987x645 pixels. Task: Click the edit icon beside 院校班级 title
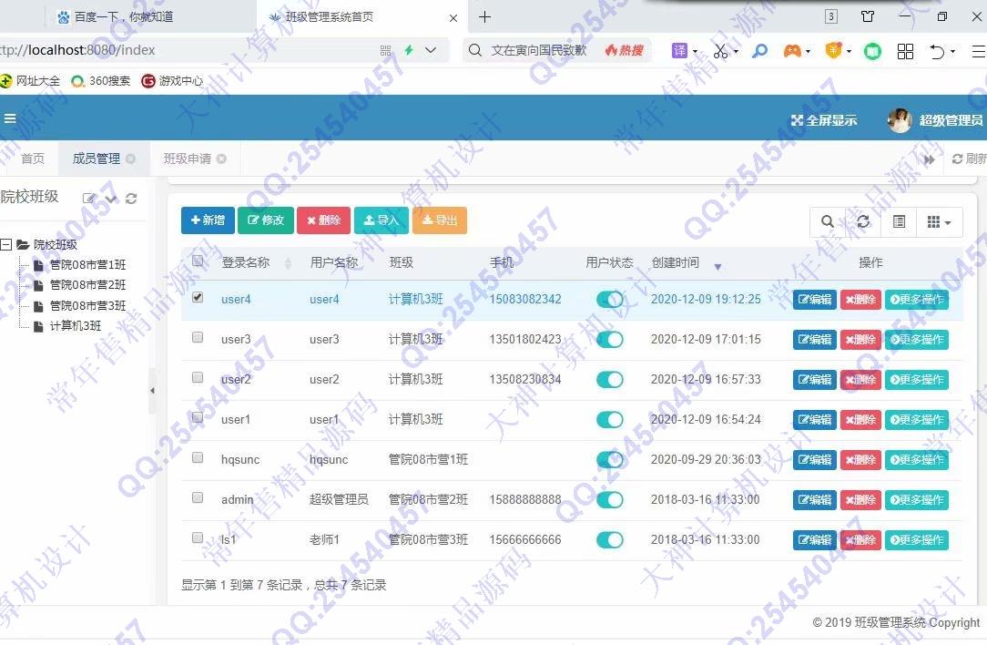[x=89, y=199]
